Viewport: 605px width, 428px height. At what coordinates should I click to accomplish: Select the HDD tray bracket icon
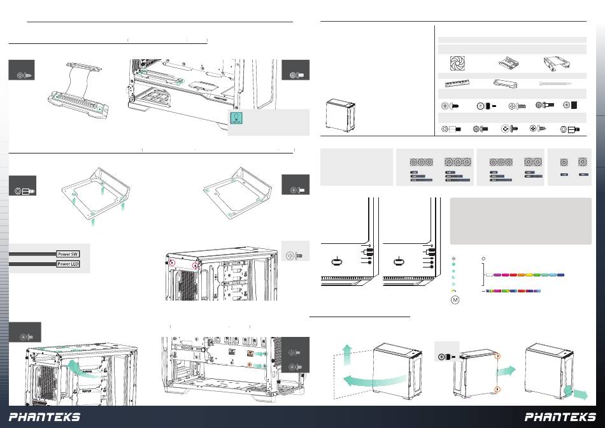[557, 64]
